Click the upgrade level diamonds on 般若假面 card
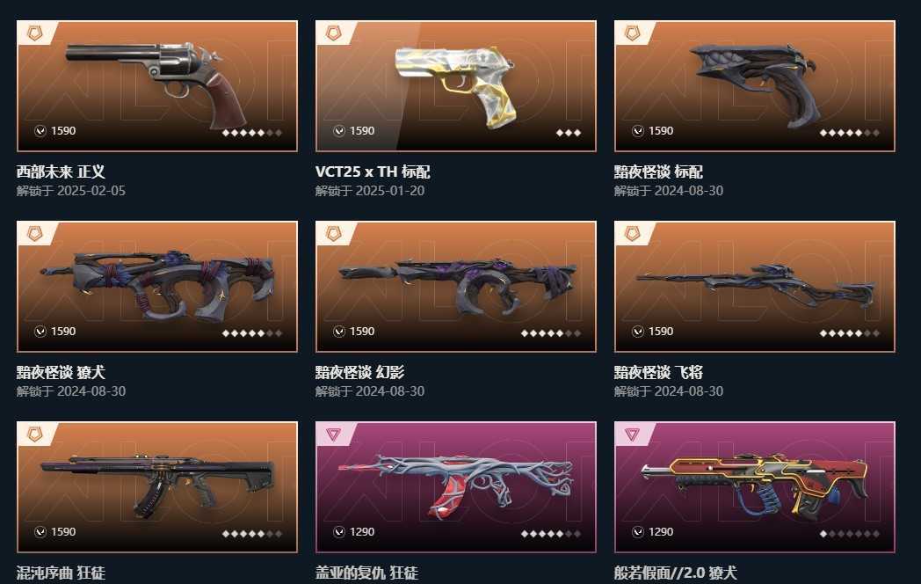 (849, 534)
